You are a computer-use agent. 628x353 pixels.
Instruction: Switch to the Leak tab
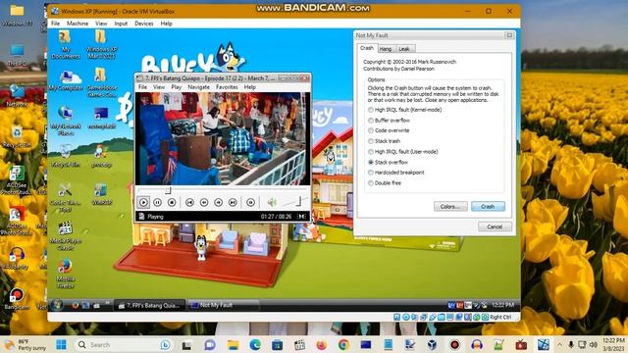click(404, 49)
